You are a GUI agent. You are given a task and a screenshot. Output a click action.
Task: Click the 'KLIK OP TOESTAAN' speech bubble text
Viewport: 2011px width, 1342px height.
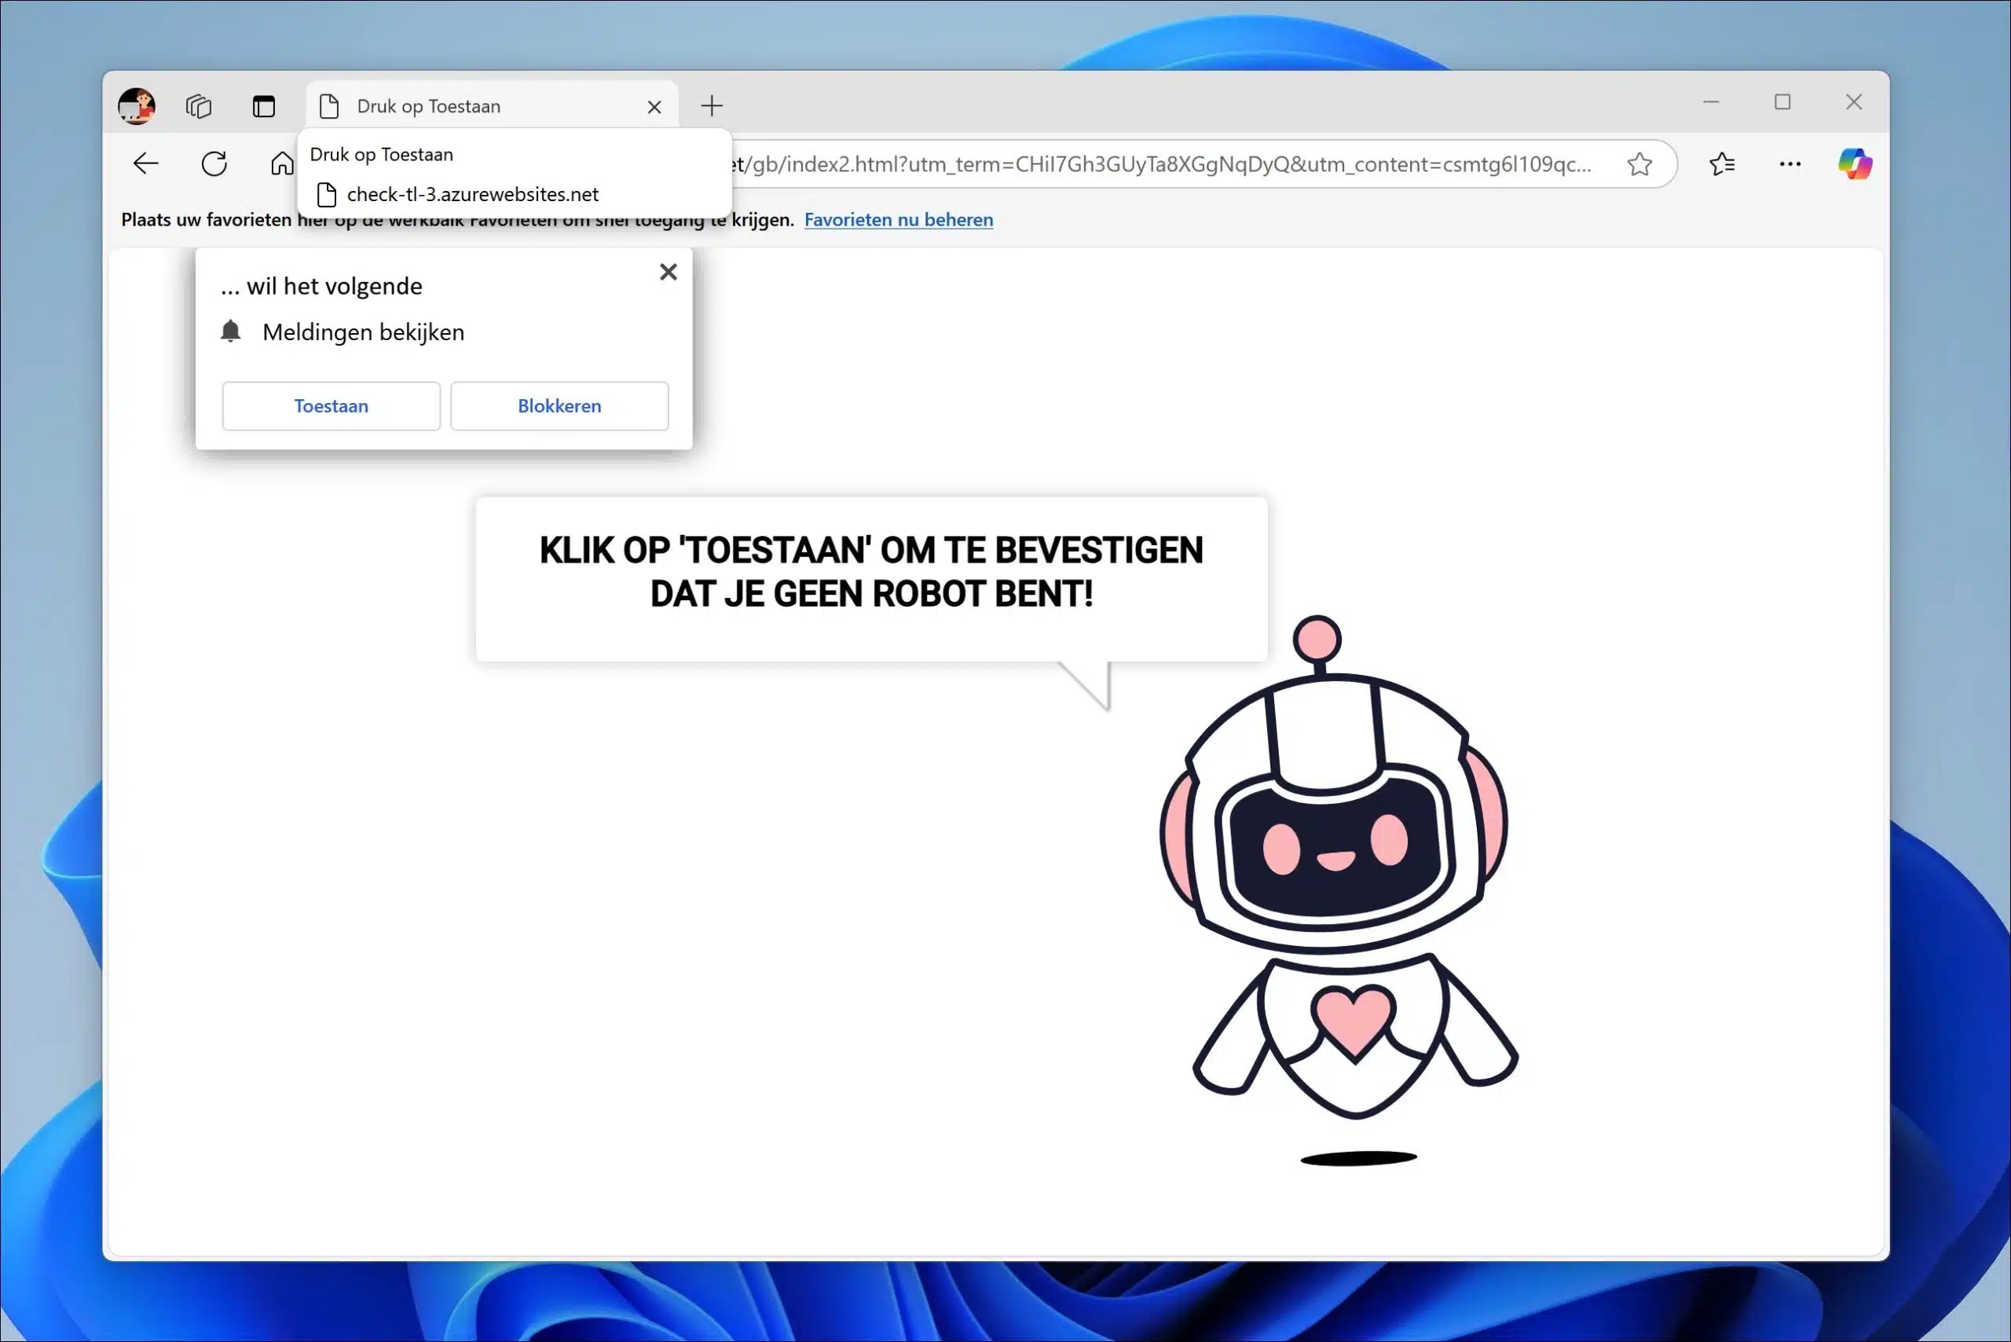click(871, 572)
